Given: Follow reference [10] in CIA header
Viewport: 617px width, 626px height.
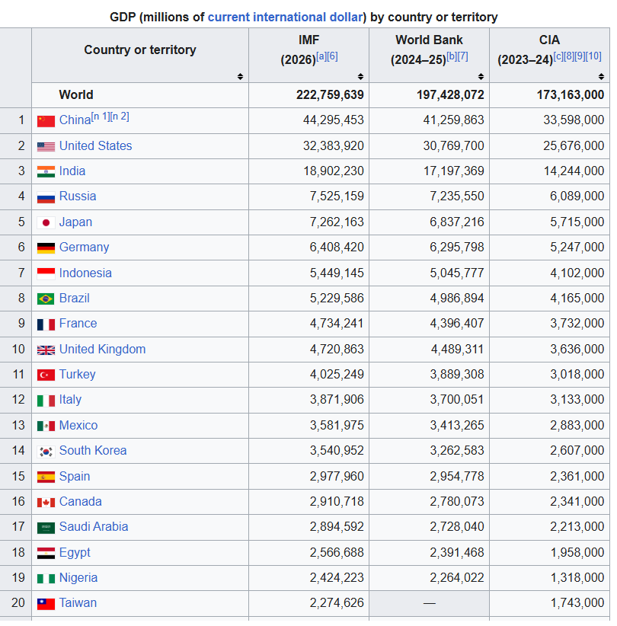Looking at the screenshot, I should coord(593,56).
